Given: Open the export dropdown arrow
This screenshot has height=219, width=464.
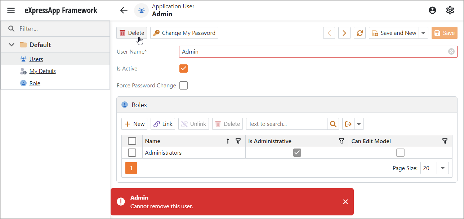Looking at the screenshot, I should tap(359, 124).
